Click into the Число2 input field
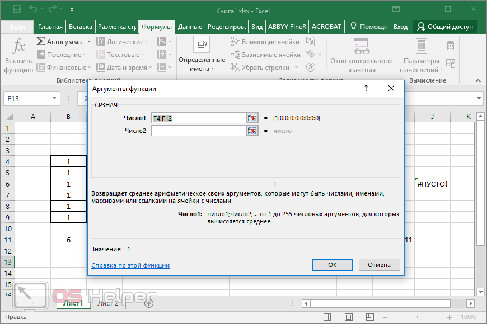487x324 pixels. (x=198, y=131)
